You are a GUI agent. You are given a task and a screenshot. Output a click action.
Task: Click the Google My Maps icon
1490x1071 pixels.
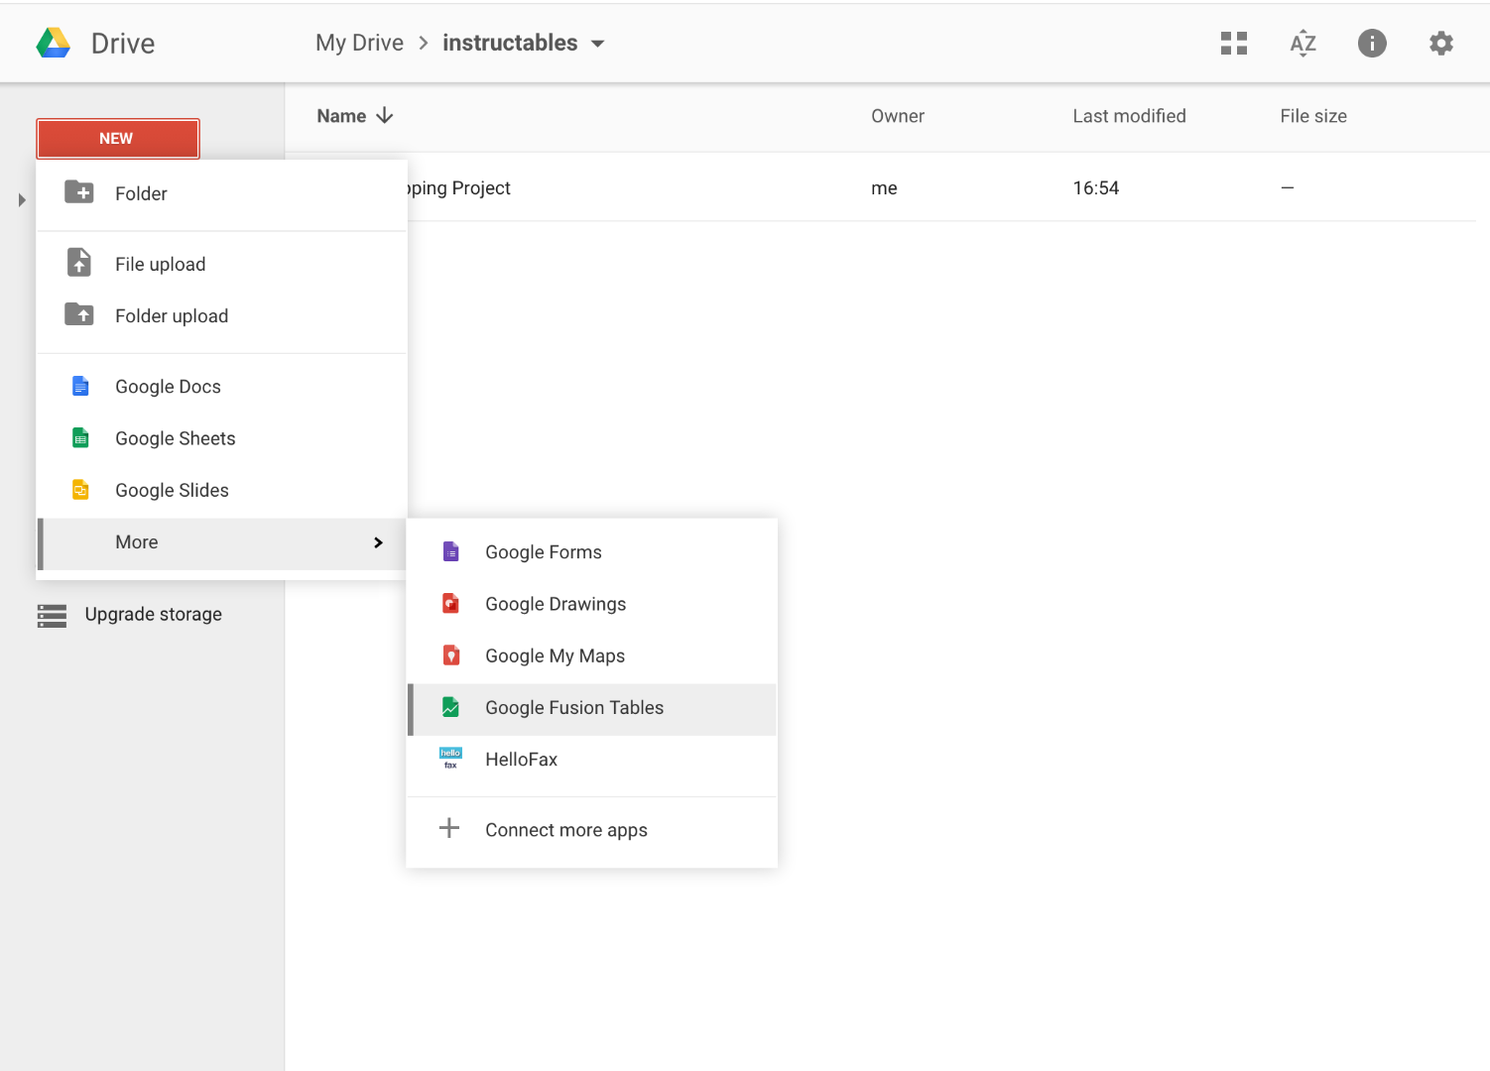tap(451, 654)
